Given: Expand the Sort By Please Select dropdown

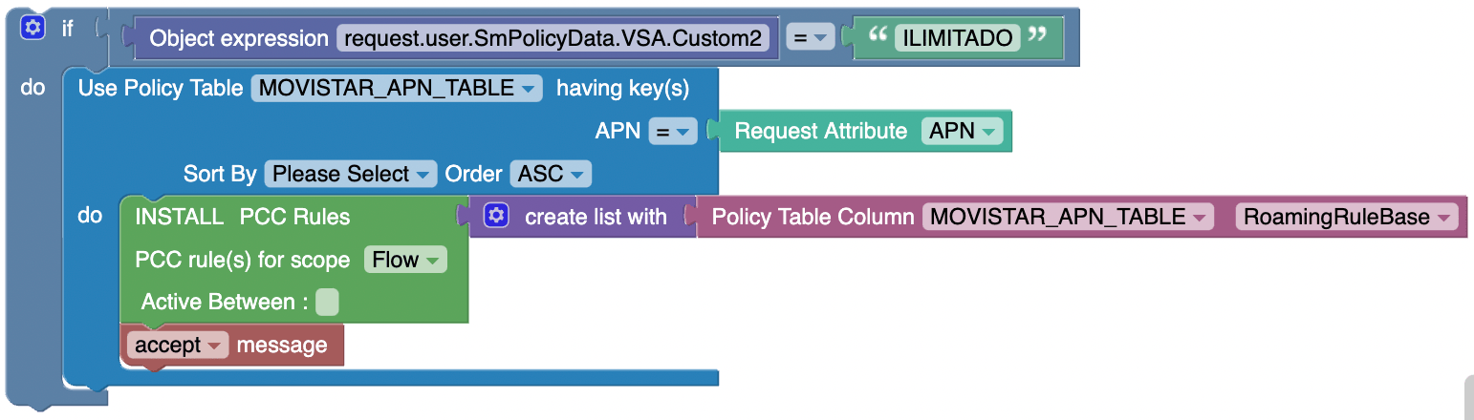Looking at the screenshot, I should (350, 175).
